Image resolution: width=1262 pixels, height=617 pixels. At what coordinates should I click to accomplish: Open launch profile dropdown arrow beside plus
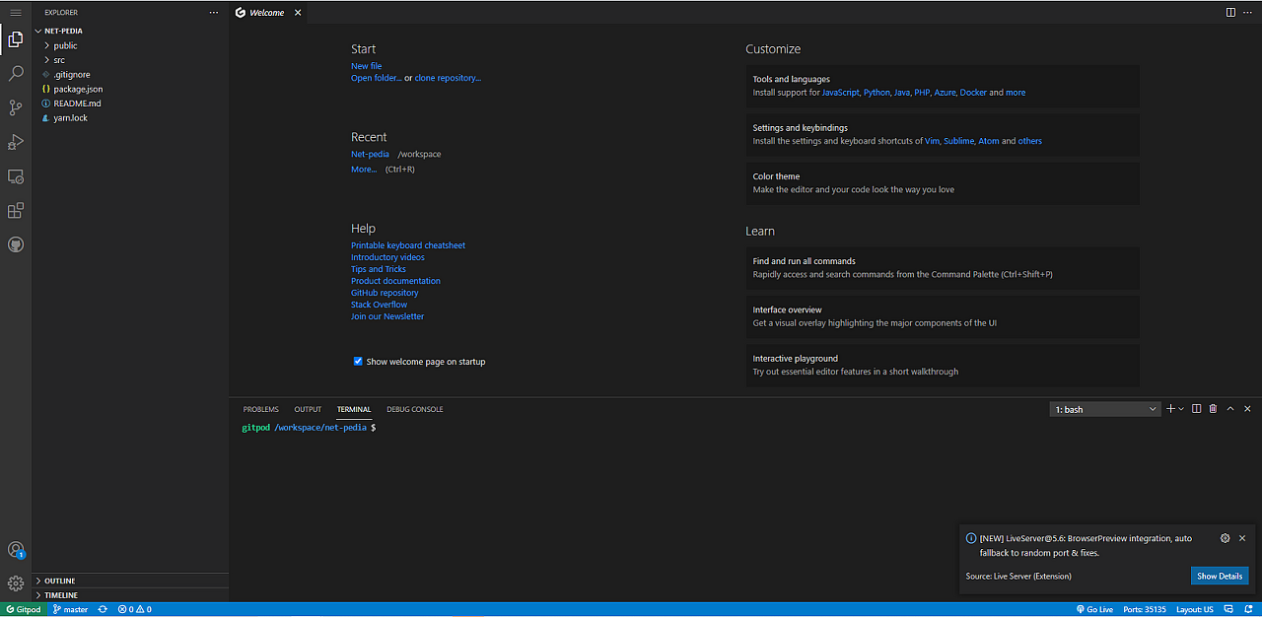point(1181,408)
